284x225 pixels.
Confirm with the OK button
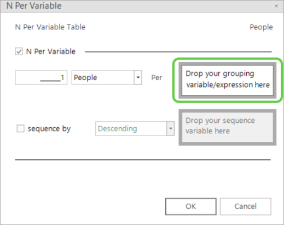(191, 206)
